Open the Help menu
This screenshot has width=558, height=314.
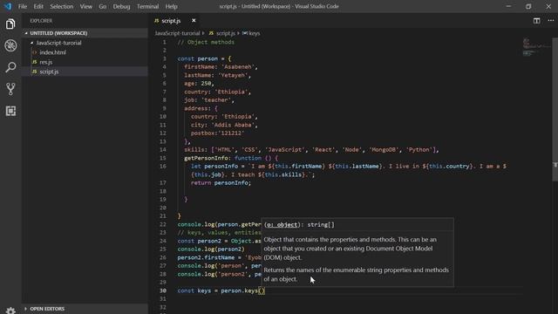[x=171, y=6]
